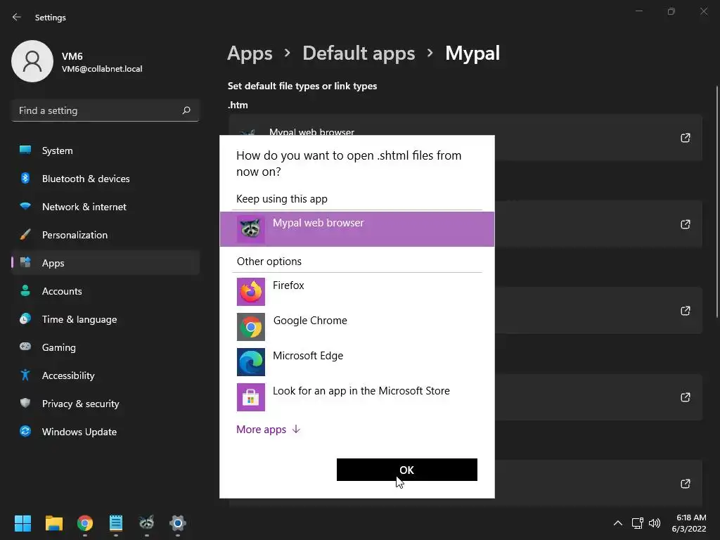Open Accessibility settings
The image size is (720, 540).
click(105, 375)
